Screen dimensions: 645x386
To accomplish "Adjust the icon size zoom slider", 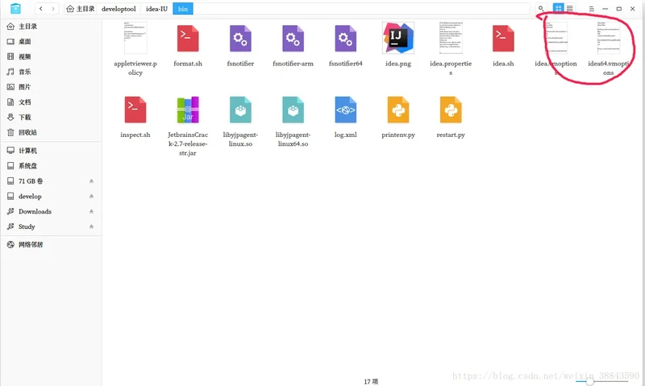I will point(589,380).
